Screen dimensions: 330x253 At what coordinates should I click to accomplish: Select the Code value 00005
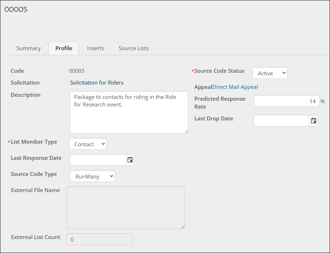coord(77,71)
